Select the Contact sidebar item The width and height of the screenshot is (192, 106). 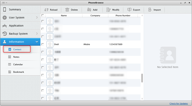[x=17, y=49]
